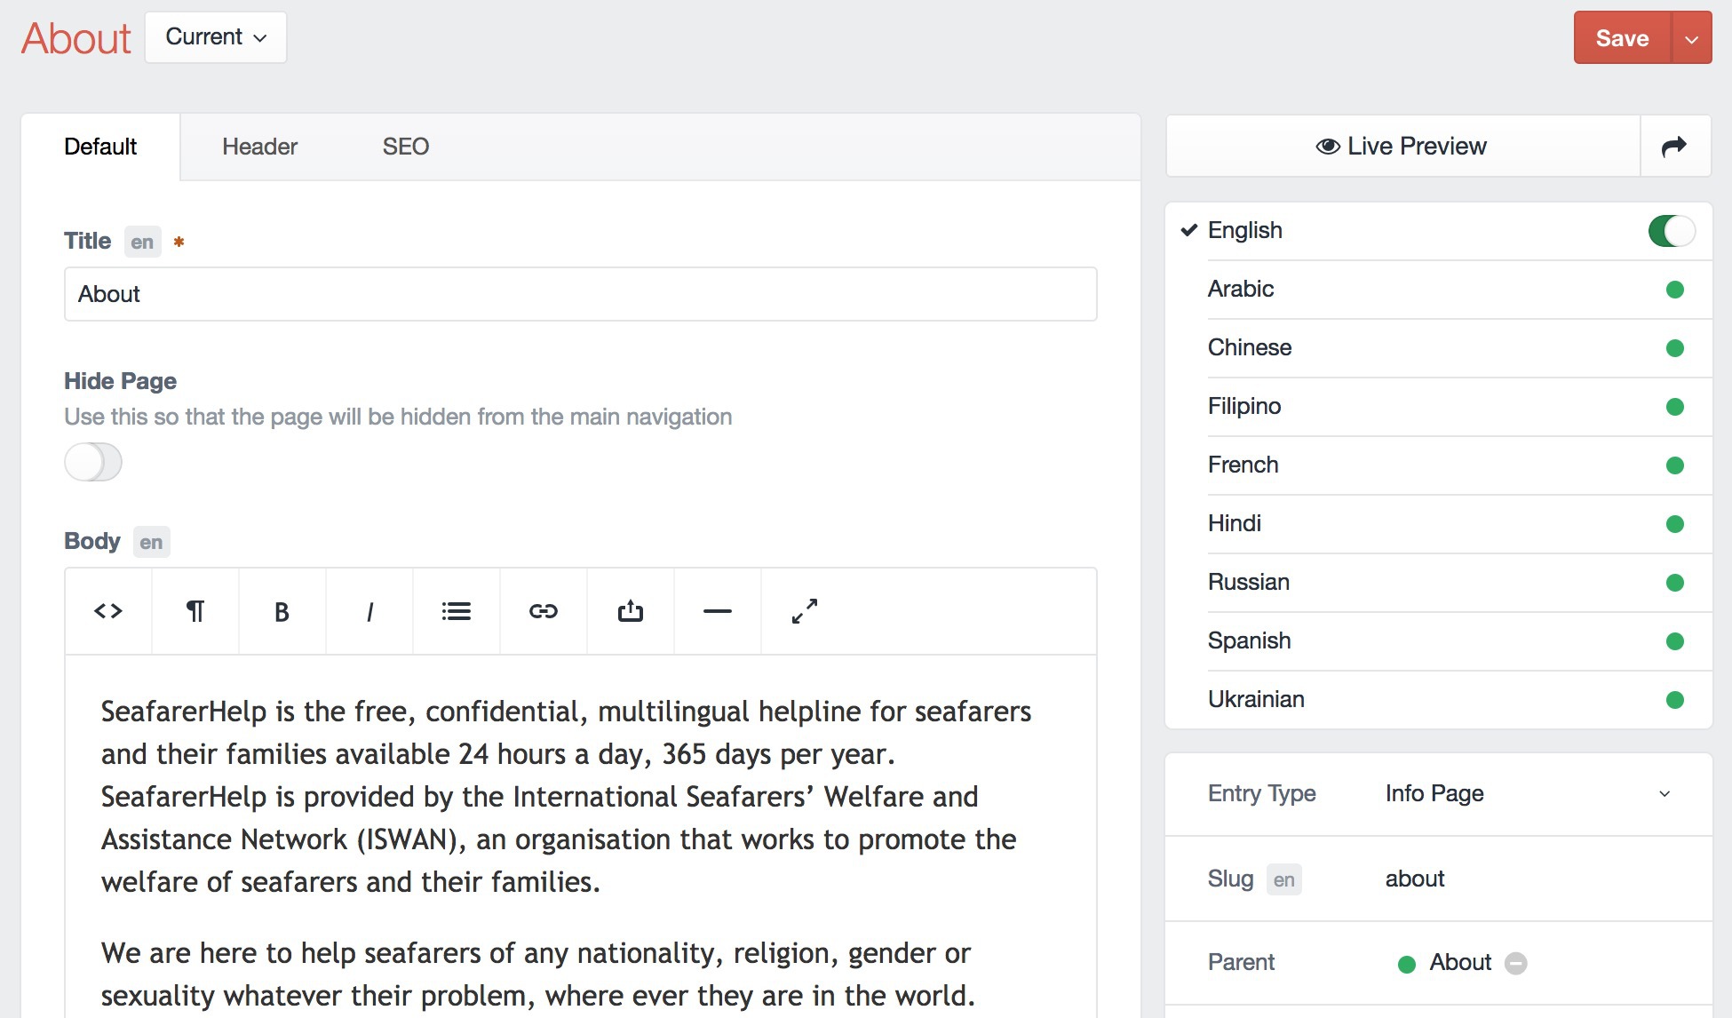This screenshot has width=1732, height=1018.
Task: Insert a list in Body editor
Action: (x=457, y=611)
